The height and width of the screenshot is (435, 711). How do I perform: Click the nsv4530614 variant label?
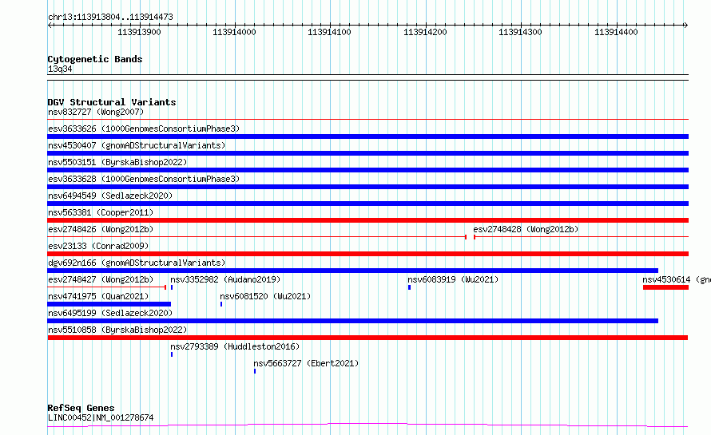[677, 279]
